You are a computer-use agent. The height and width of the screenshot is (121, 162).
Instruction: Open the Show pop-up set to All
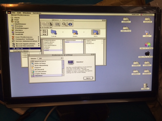(x=50, y=58)
